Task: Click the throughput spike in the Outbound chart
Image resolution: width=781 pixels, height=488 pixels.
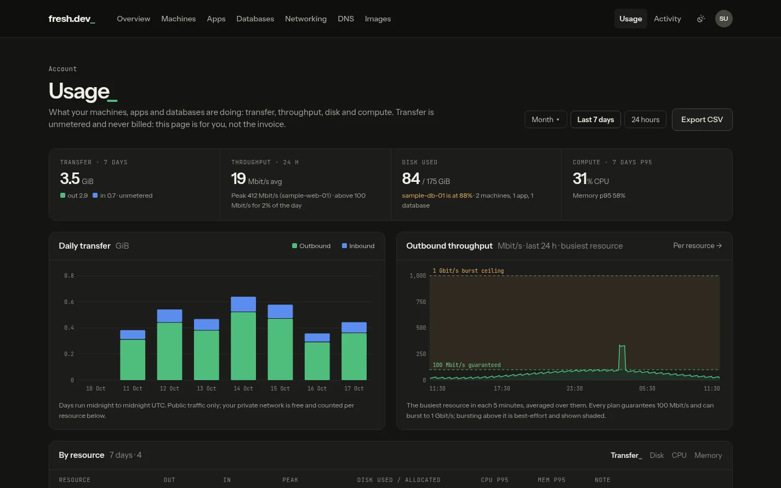Action: click(622, 357)
